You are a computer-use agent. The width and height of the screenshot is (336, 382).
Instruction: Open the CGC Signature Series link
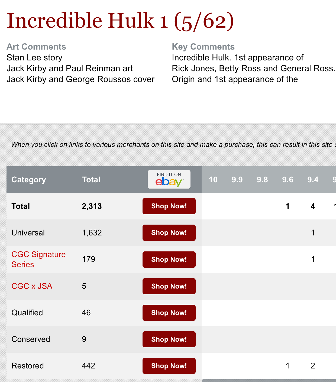(38, 259)
